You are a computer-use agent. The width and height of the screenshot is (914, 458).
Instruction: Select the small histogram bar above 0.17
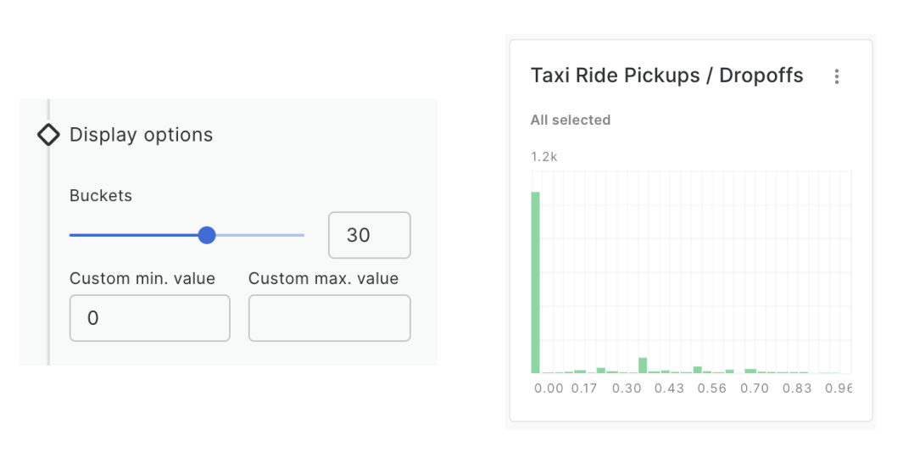[580, 371]
